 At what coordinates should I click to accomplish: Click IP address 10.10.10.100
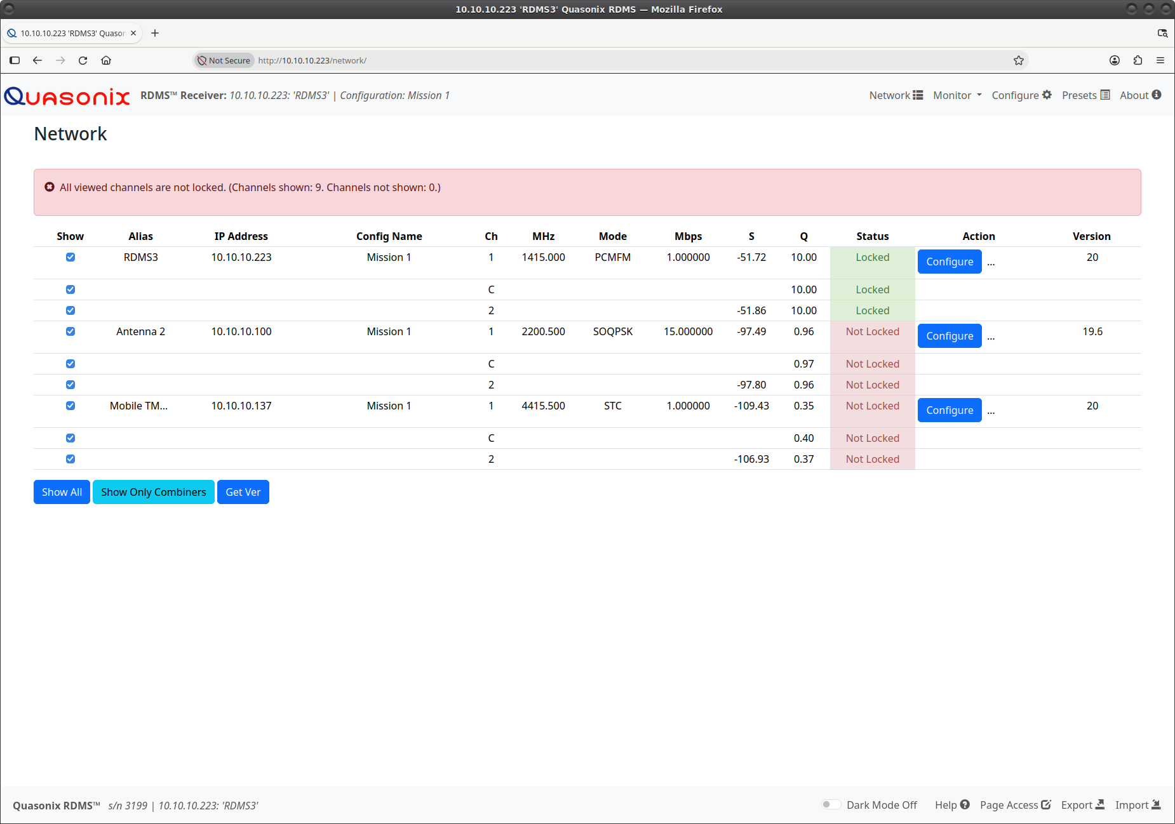(x=241, y=331)
